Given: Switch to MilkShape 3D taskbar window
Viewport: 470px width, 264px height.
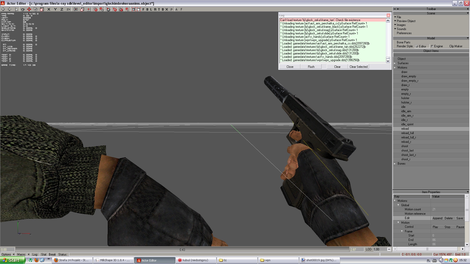Looking at the screenshot, I should [113, 260].
